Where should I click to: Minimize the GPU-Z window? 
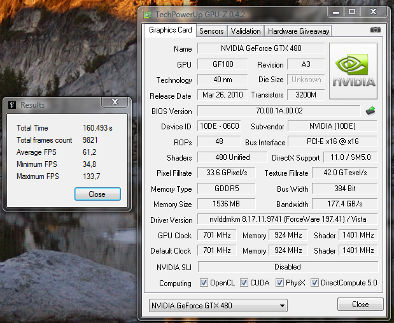336,12
